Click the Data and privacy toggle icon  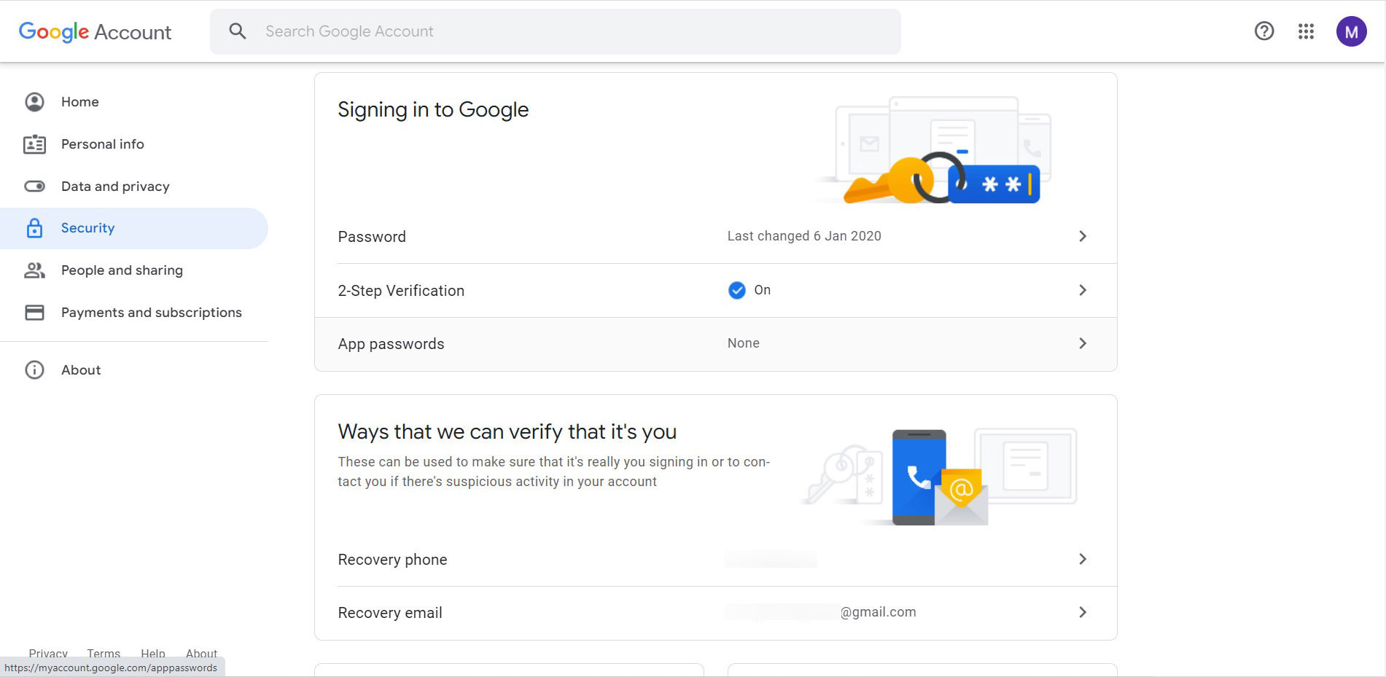coord(34,187)
